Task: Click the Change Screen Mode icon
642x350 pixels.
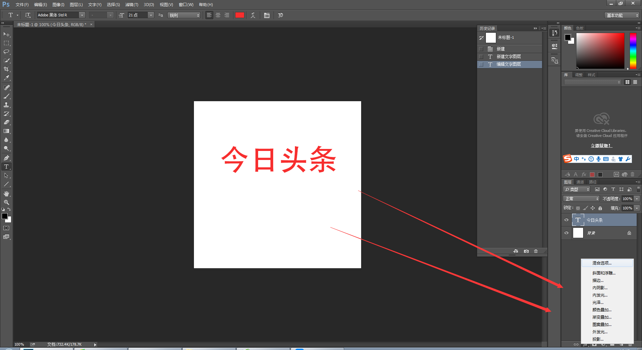Action: [6, 237]
